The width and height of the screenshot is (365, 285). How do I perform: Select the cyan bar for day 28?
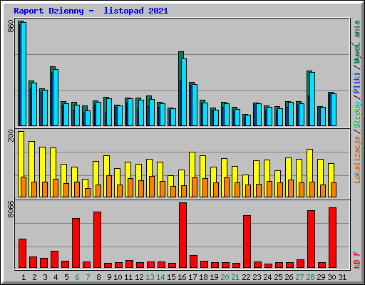(x=312, y=99)
